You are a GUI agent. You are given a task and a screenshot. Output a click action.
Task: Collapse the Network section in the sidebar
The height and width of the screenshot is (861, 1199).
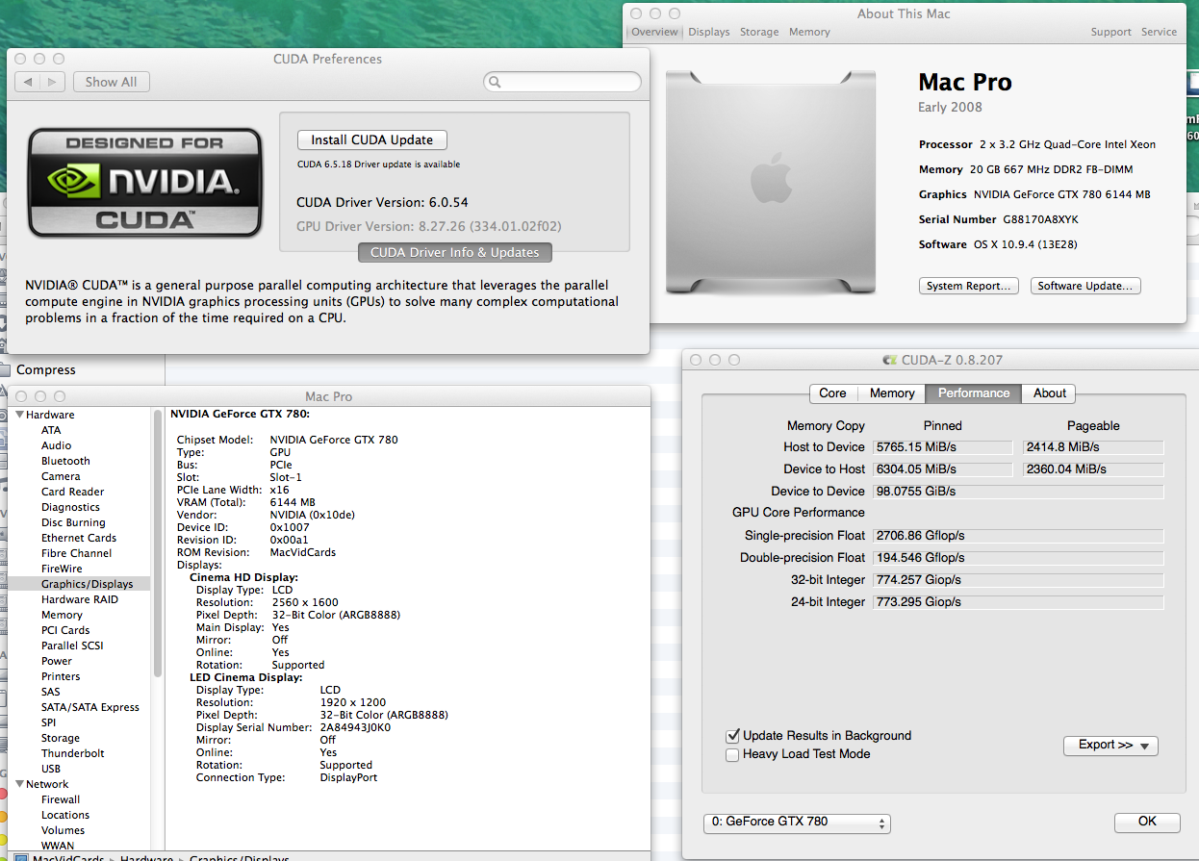19,785
